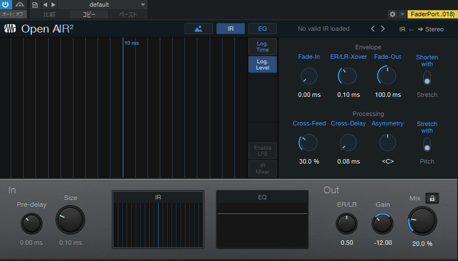This screenshot has width=458, height=261.
Task: Click the EQ thumbnail display panel
Action: pyautogui.click(x=262, y=220)
